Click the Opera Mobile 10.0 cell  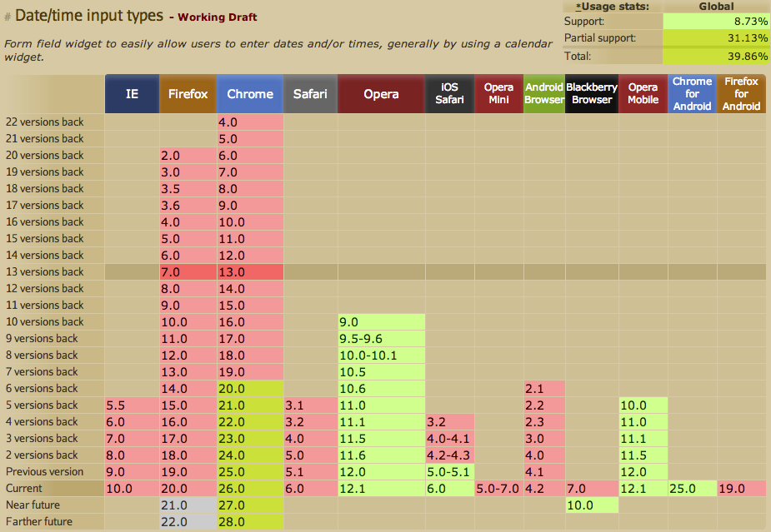[x=643, y=405]
